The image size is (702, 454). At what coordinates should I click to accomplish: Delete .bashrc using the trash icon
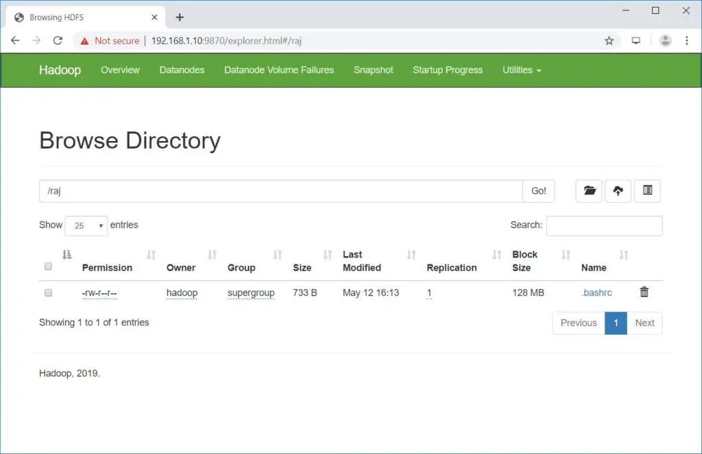tap(644, 292)
